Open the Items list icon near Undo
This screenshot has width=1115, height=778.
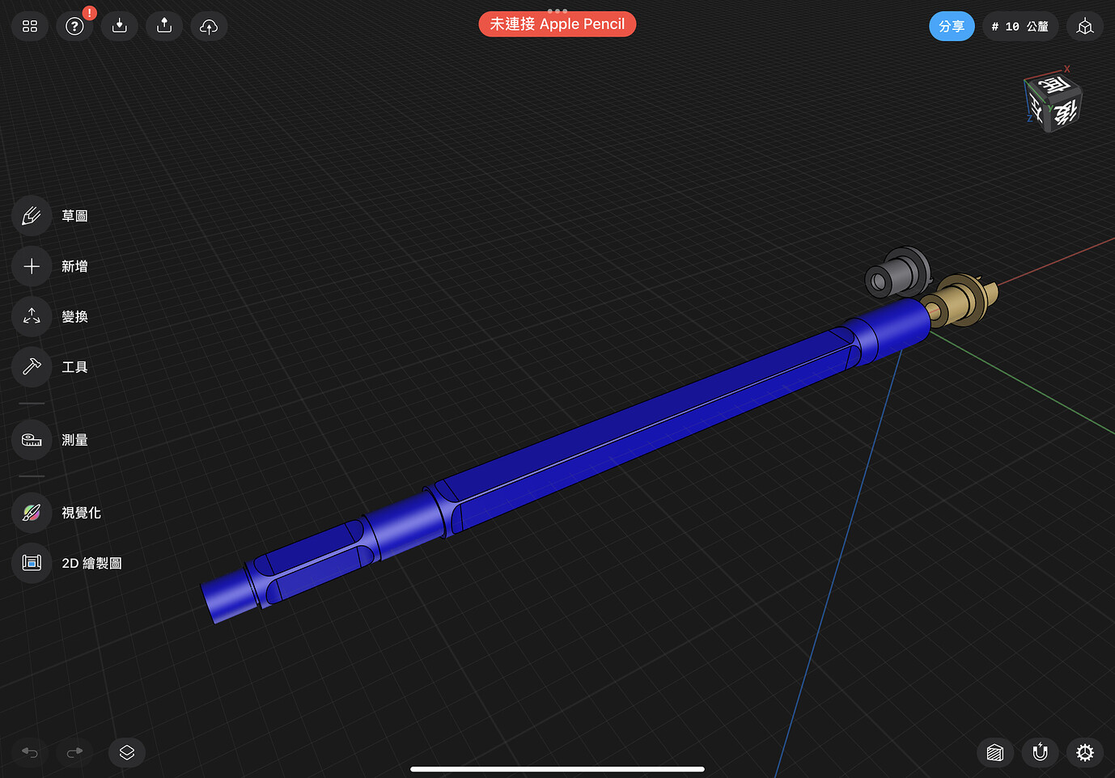[126, 752]
